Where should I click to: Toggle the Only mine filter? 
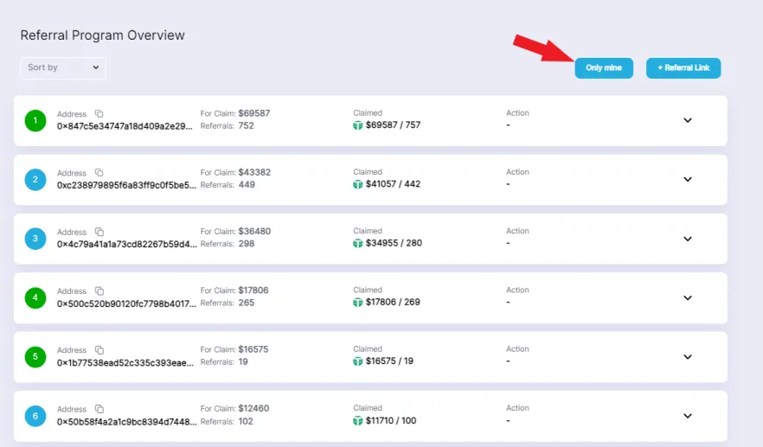coord(604,68)
